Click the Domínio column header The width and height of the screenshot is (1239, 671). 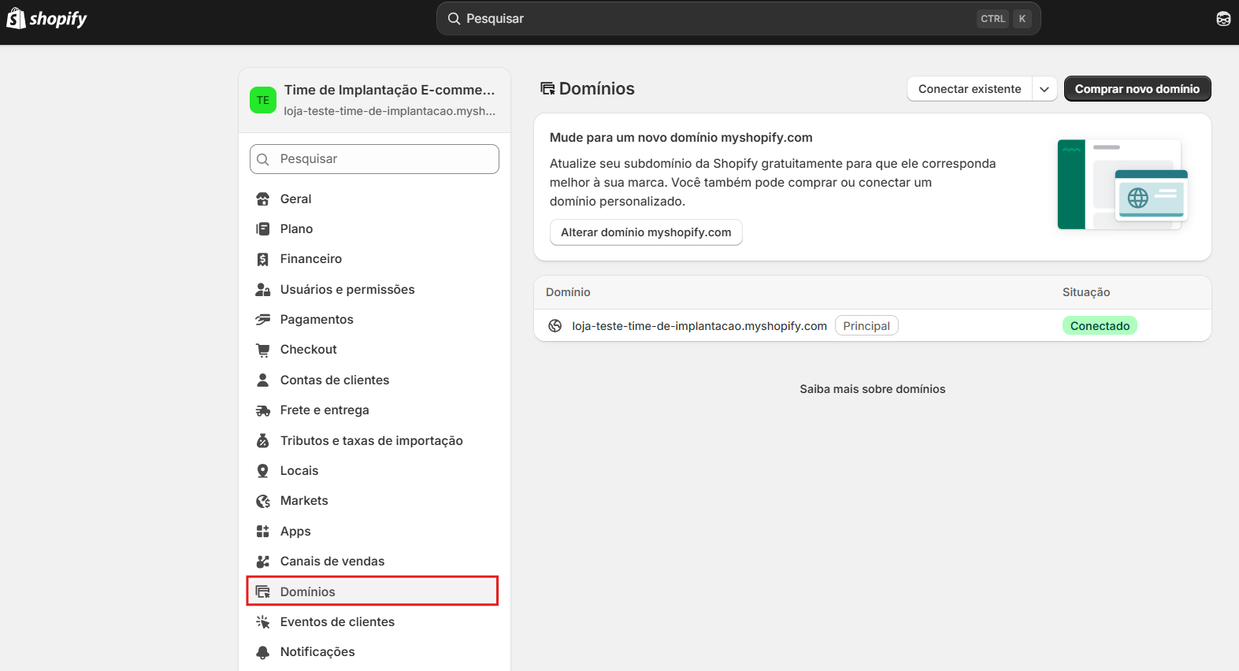(568, 292)
